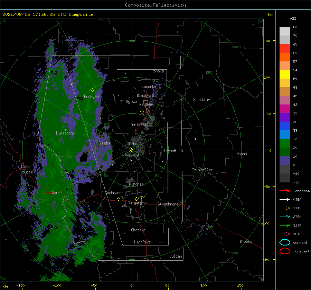Click the Composite_Reflectivity title
Screen dimensions: 311x290
[155, 5]
